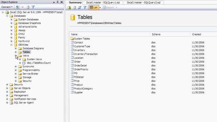Expand the dbo.vTableRowCount view node
This screenshot has width=217, height=122.
click(20, 63)
